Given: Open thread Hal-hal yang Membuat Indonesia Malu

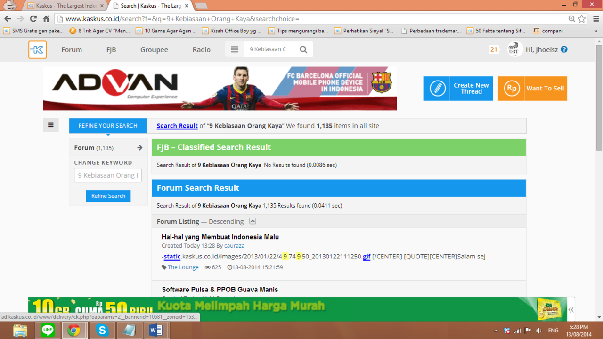Looking at the screenshot, I should coord(220,237).
